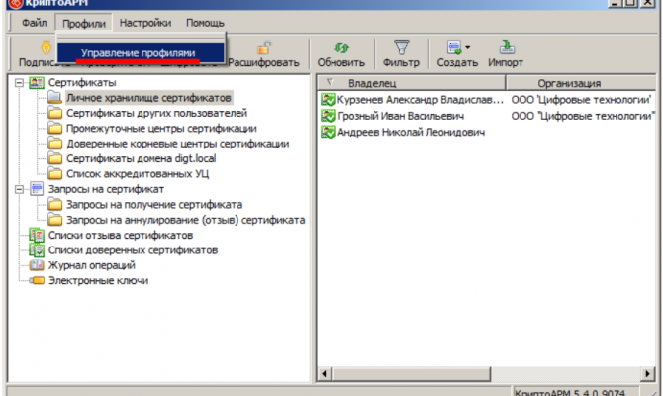The image size is (663, 396).
Task: Select Личное хранилище сертификатов tree item
Action: [148, 98]
